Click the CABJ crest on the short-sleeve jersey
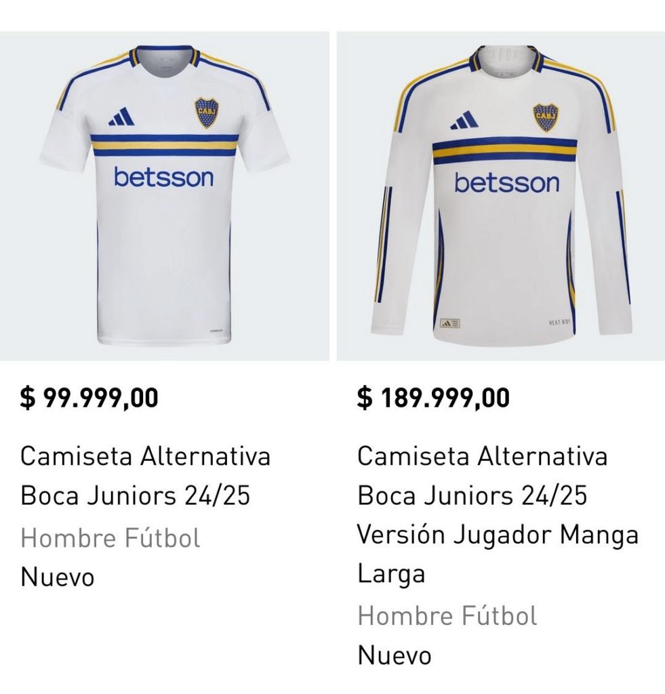Screen dimensions: 665x694 pos(207,113)
